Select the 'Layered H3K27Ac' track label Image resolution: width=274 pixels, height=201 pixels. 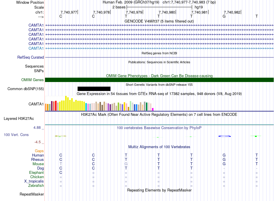[19, 119]
